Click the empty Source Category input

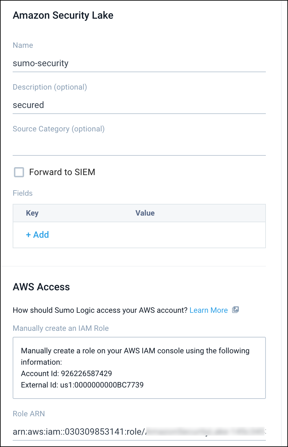(139, 147)
